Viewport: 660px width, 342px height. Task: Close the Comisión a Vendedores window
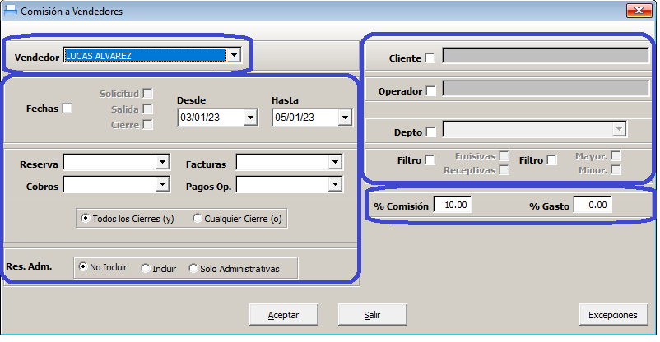[x=639, y=11]
